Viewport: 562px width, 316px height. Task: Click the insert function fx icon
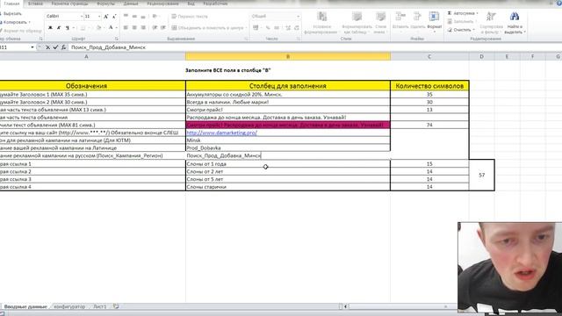(x=63, y=47)
